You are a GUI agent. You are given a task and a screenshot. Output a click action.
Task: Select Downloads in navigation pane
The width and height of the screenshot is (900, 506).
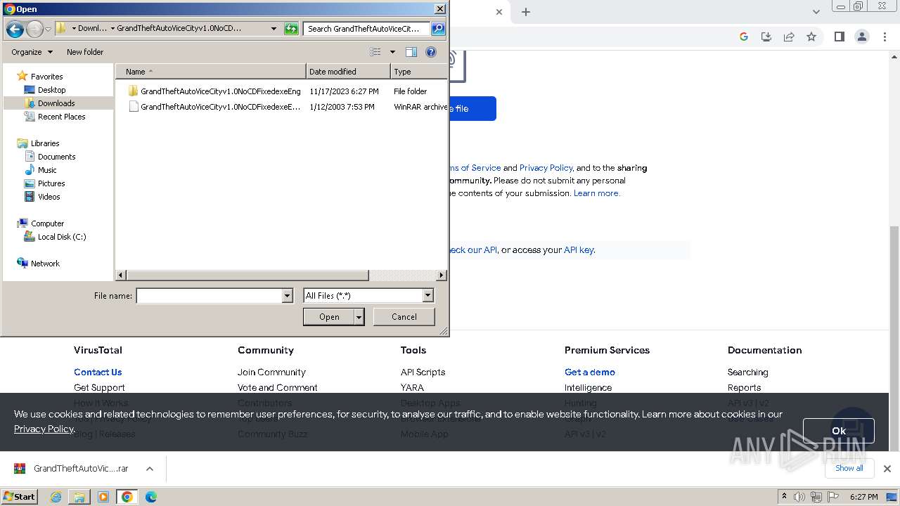(x=56, y=103)
